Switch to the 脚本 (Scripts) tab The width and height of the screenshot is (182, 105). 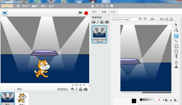pos(94,12)
